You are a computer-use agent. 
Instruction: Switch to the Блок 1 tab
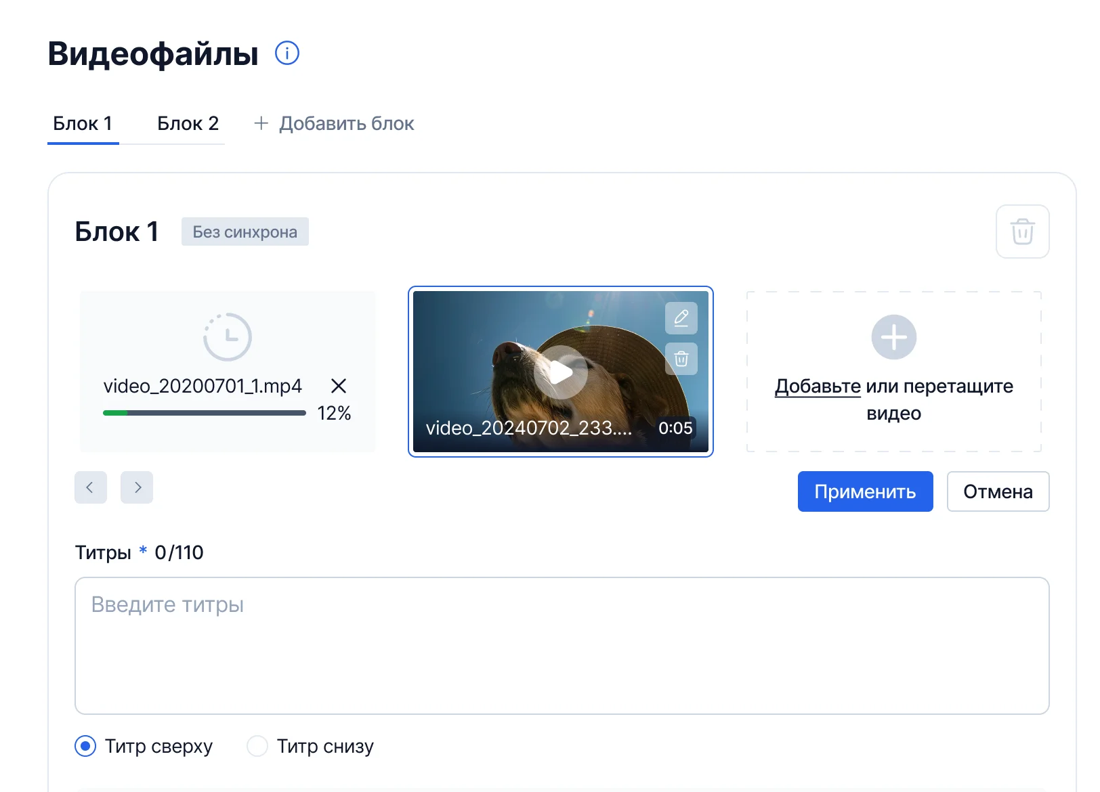[x=83, y=123]
